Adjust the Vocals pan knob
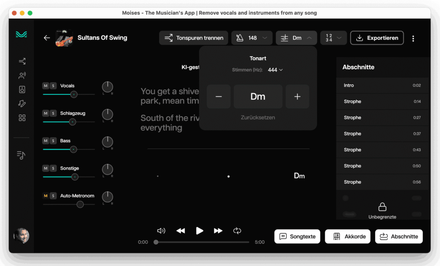 coord(107,87)
